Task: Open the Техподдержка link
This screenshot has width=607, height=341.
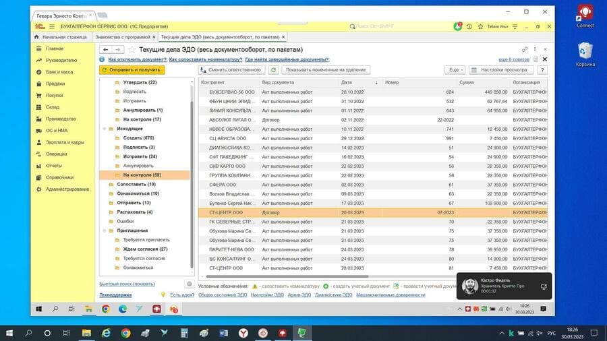Action: (x=115, y=294)
